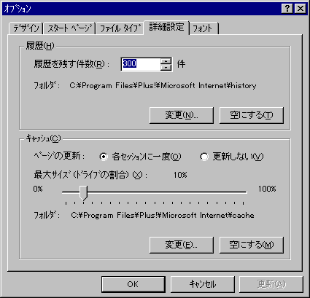Open the スタート ページ tab
The height and width of the screenshot is (298, 310).
point(69,28)
